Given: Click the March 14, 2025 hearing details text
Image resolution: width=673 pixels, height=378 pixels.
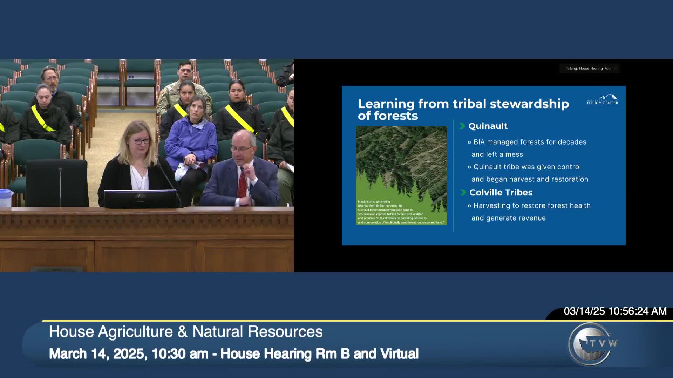Looking at the screenshot, I should (x=234, y=353).
